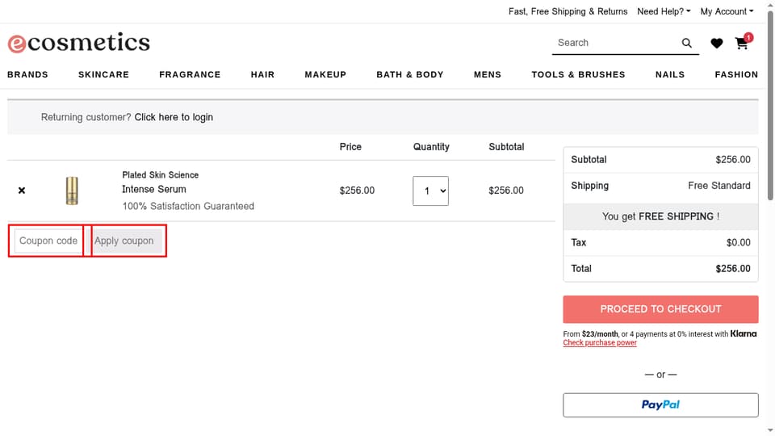Image resolution: width=775 pixels, height=436 pixels.
Task: Open the FASHION menu
Action: click(x=736, y=74)
